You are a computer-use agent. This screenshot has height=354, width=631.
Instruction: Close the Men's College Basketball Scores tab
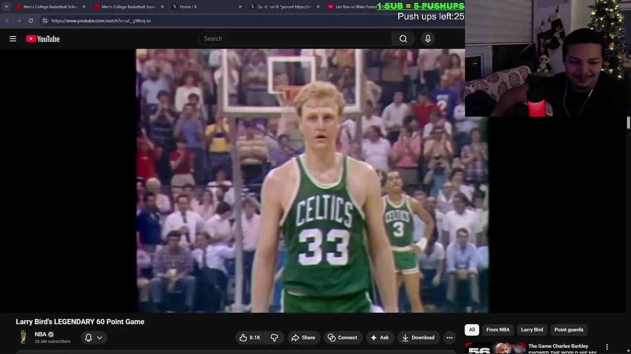pyautogui.click(x=162, y=7)
